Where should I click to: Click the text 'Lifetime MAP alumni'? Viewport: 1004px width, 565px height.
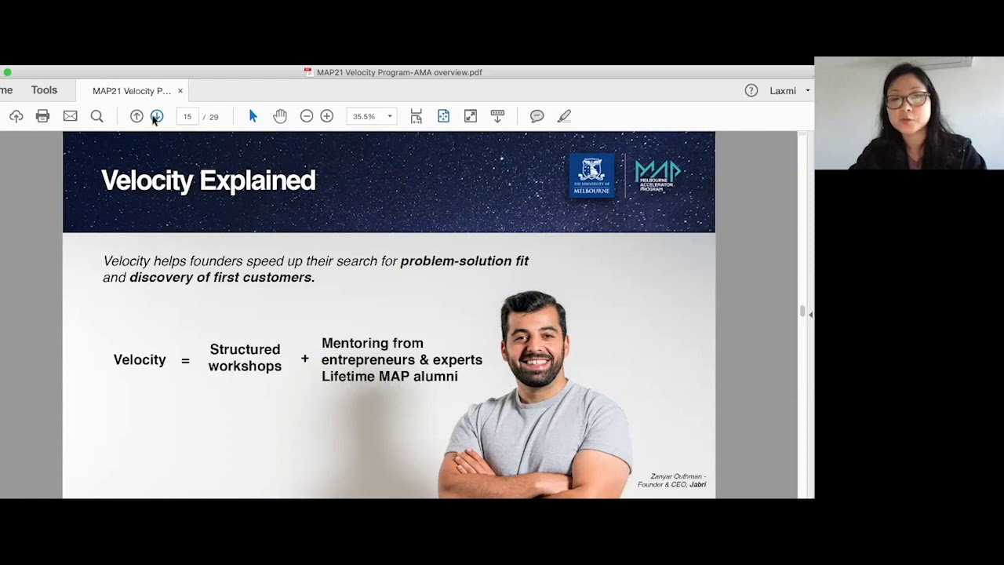click(x=390, y=377)
